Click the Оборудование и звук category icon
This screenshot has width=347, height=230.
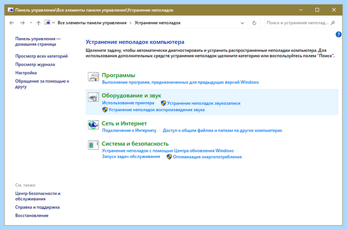click(x=93, y=97)
